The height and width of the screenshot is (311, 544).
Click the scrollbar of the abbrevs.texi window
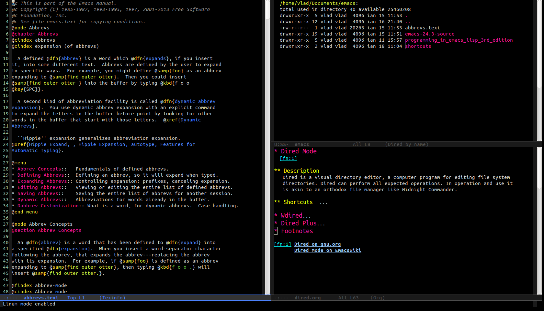(x=268, y=147)
